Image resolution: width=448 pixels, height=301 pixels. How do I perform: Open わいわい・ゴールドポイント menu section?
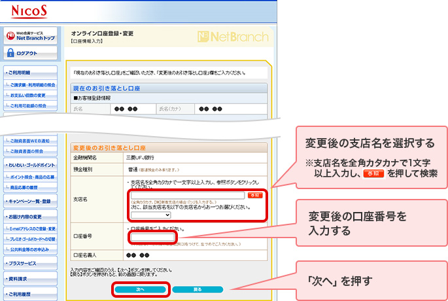[x=30, y=165]
